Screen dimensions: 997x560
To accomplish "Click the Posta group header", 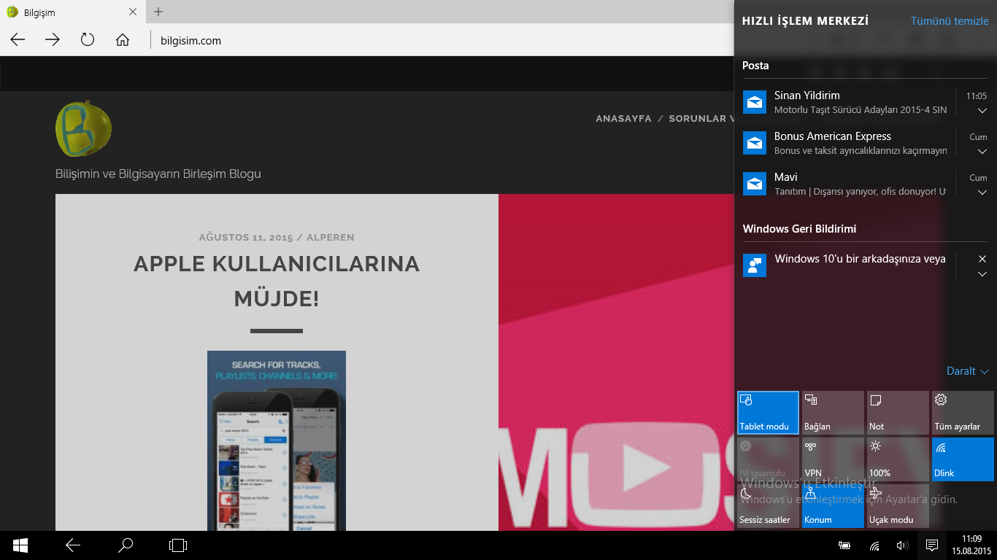I will (755, 66).
